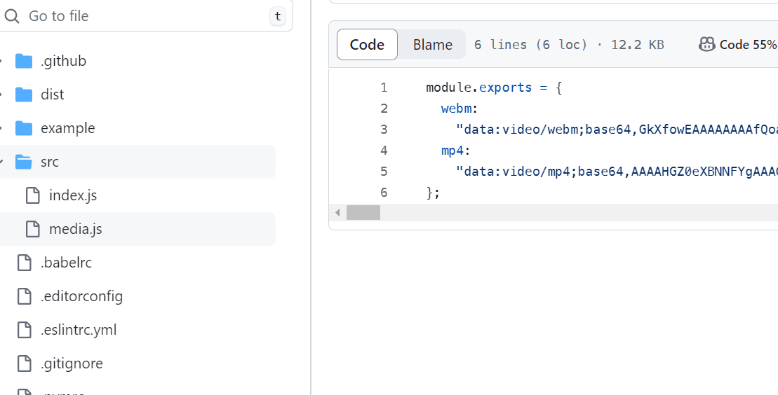Click the .babelrc file icon
The width and height of the screenshot is (778, 395).
pos(25,263)
